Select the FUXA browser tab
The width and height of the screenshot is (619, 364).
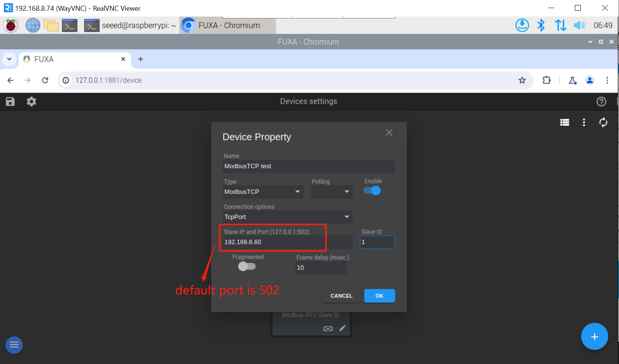tap(74, 59)
